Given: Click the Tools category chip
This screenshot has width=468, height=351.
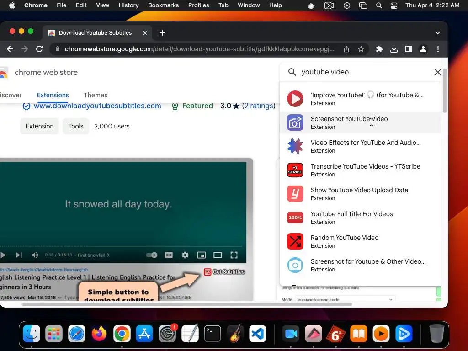Looking at the screenshot, I should [x=76, y=126].
